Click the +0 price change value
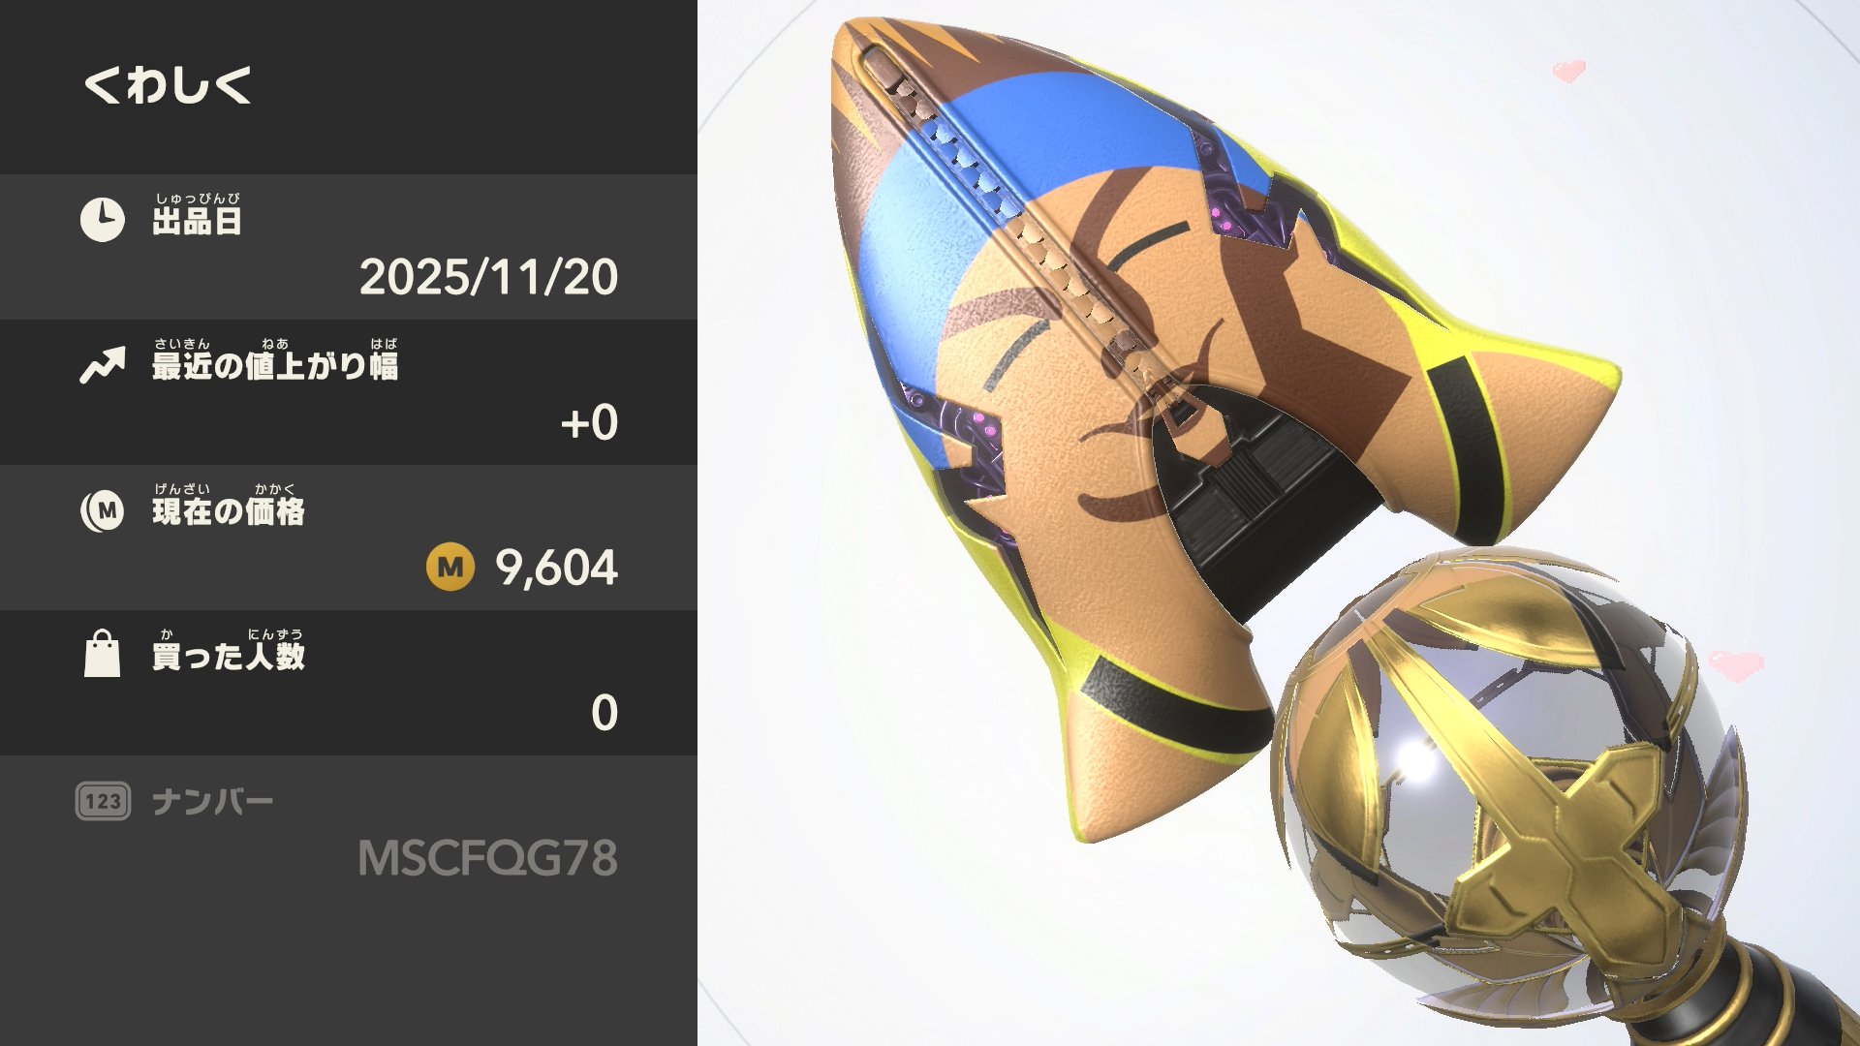Viewport: 1860px width, 1046px height. [589, 423]
